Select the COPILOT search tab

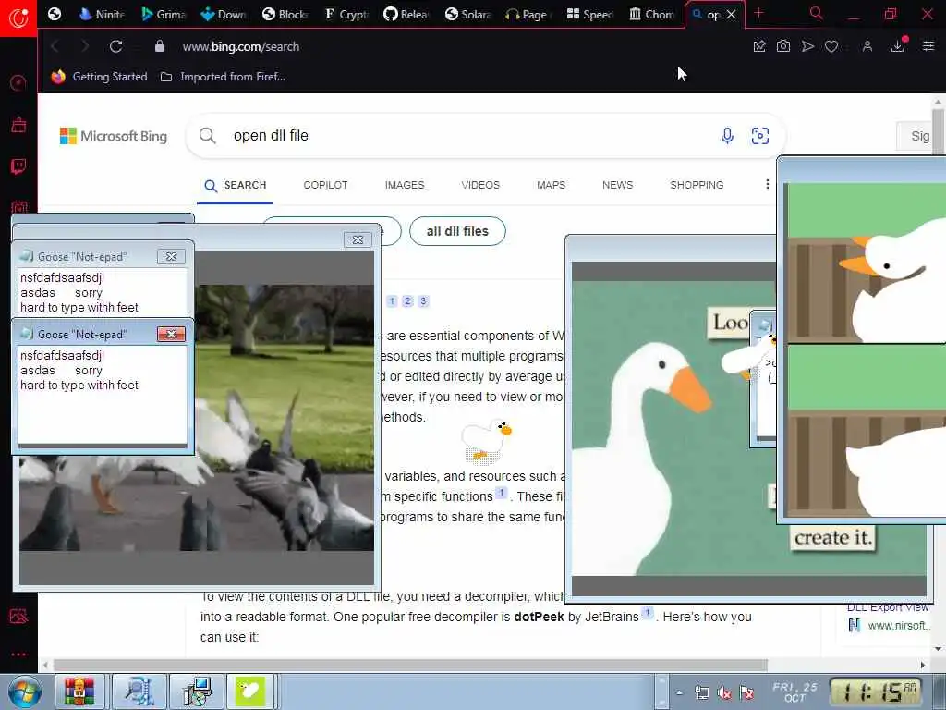point(326,185)
